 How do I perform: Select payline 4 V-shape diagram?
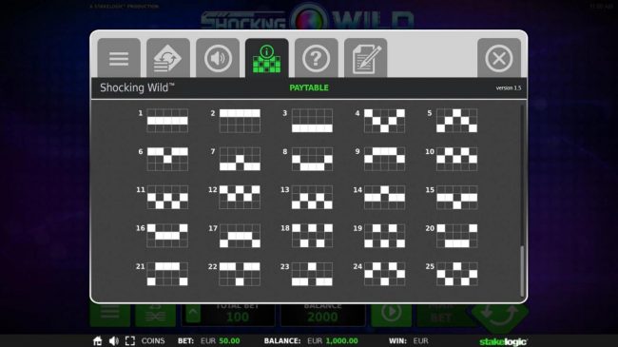[x=384, y=121]
